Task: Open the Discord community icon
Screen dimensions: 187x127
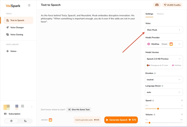Action: point(157,5)
